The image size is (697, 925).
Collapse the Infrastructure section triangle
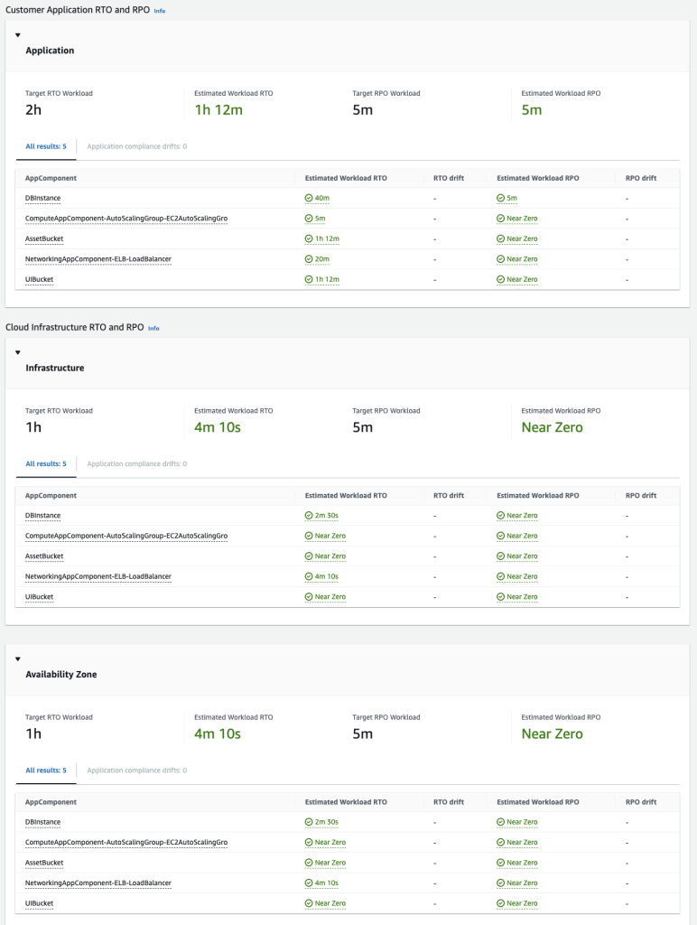(18, 352)
